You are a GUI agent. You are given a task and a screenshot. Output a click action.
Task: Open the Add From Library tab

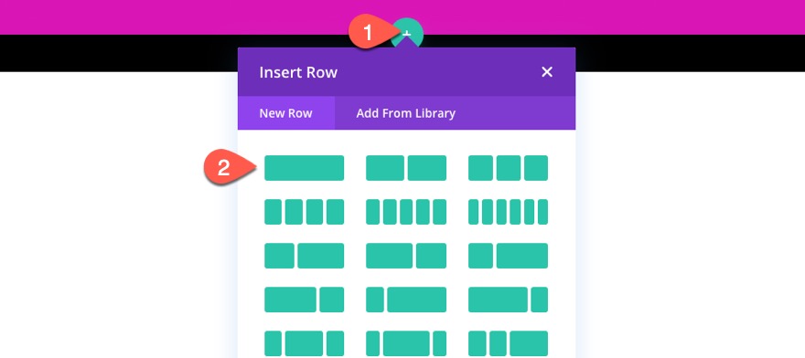pyautogui.click(x=405, y=113)
